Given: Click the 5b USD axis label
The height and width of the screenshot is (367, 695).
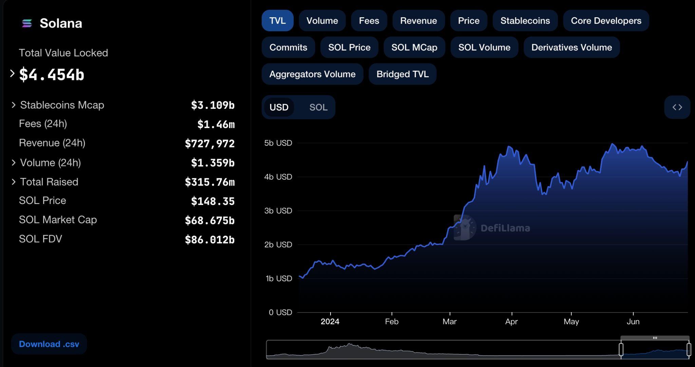Looking at the screenshot, I should click(278, 143).
